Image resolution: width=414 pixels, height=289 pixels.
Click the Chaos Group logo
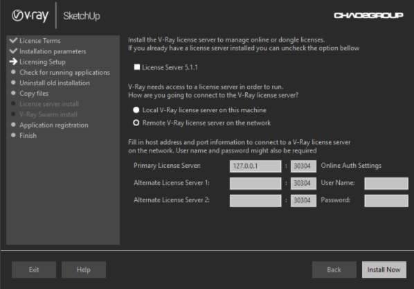[368, 16]
